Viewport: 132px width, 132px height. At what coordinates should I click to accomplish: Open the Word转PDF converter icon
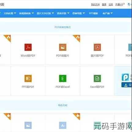[28, 47]
